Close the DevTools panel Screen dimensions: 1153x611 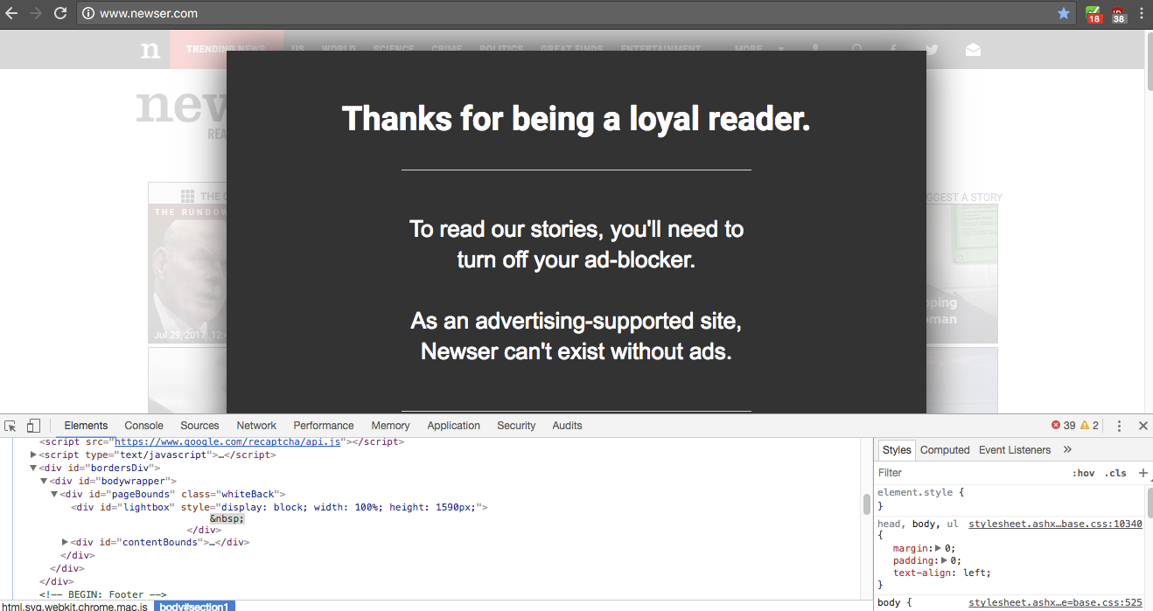(1143, 426)
